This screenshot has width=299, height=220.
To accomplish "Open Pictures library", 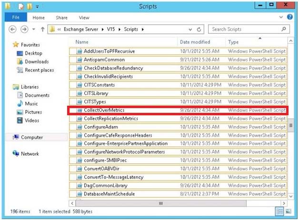I will click(33, 112).
